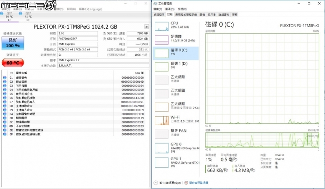Image resolution: width=325 pixels, height=189 pixels.
Task: Click the fewer-details chevron circle icon
Action: click(156, 183)
